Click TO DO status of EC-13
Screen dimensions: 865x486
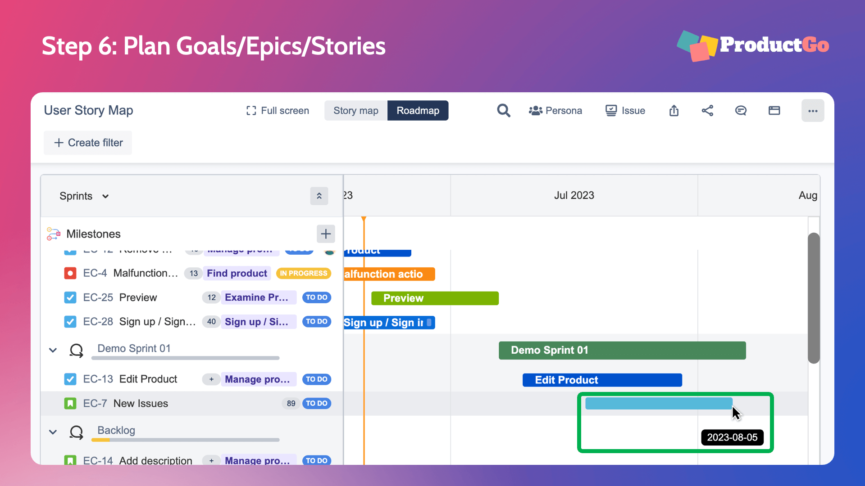pyautogui.click(x=317, y=379)
